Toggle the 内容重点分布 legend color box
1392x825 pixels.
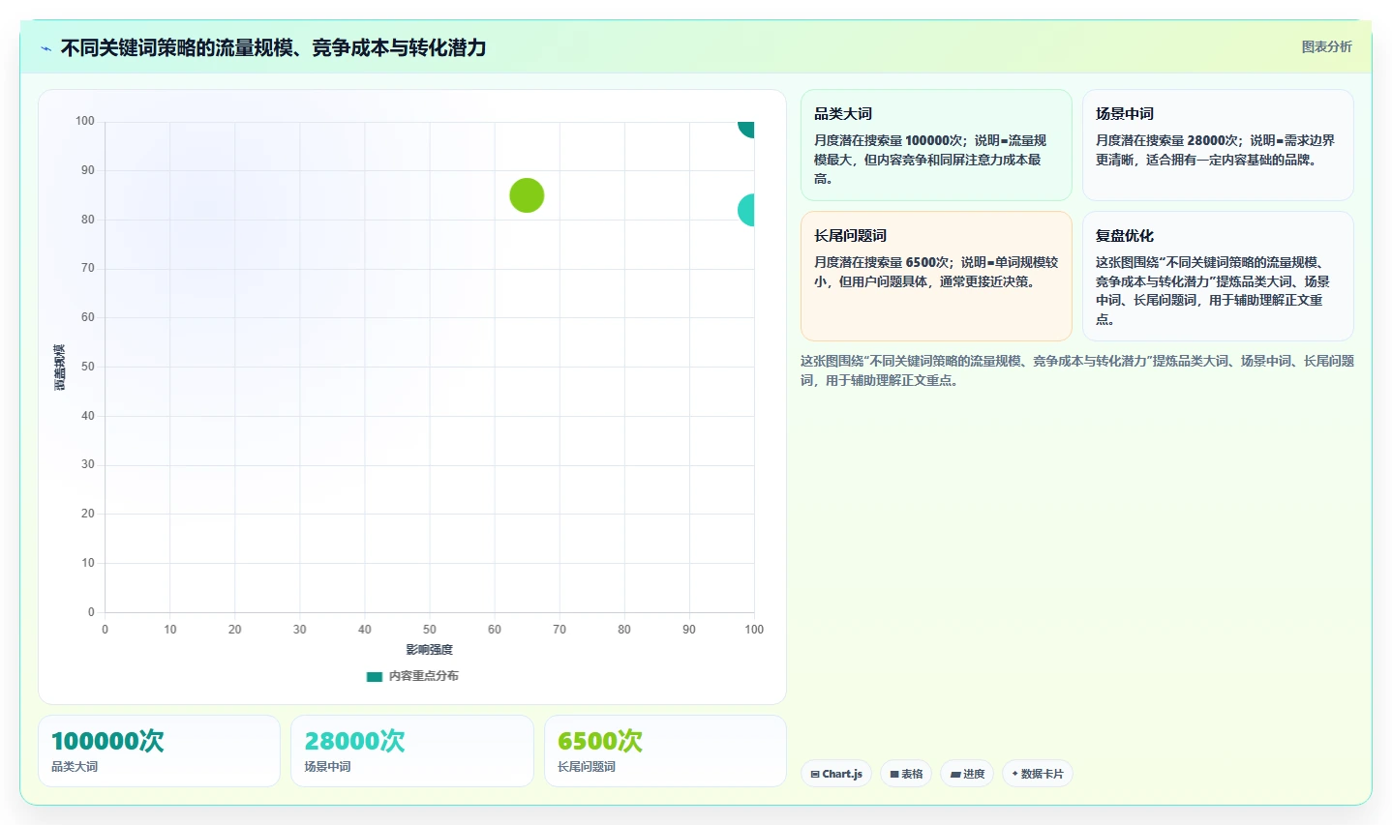tap(375, 676)
